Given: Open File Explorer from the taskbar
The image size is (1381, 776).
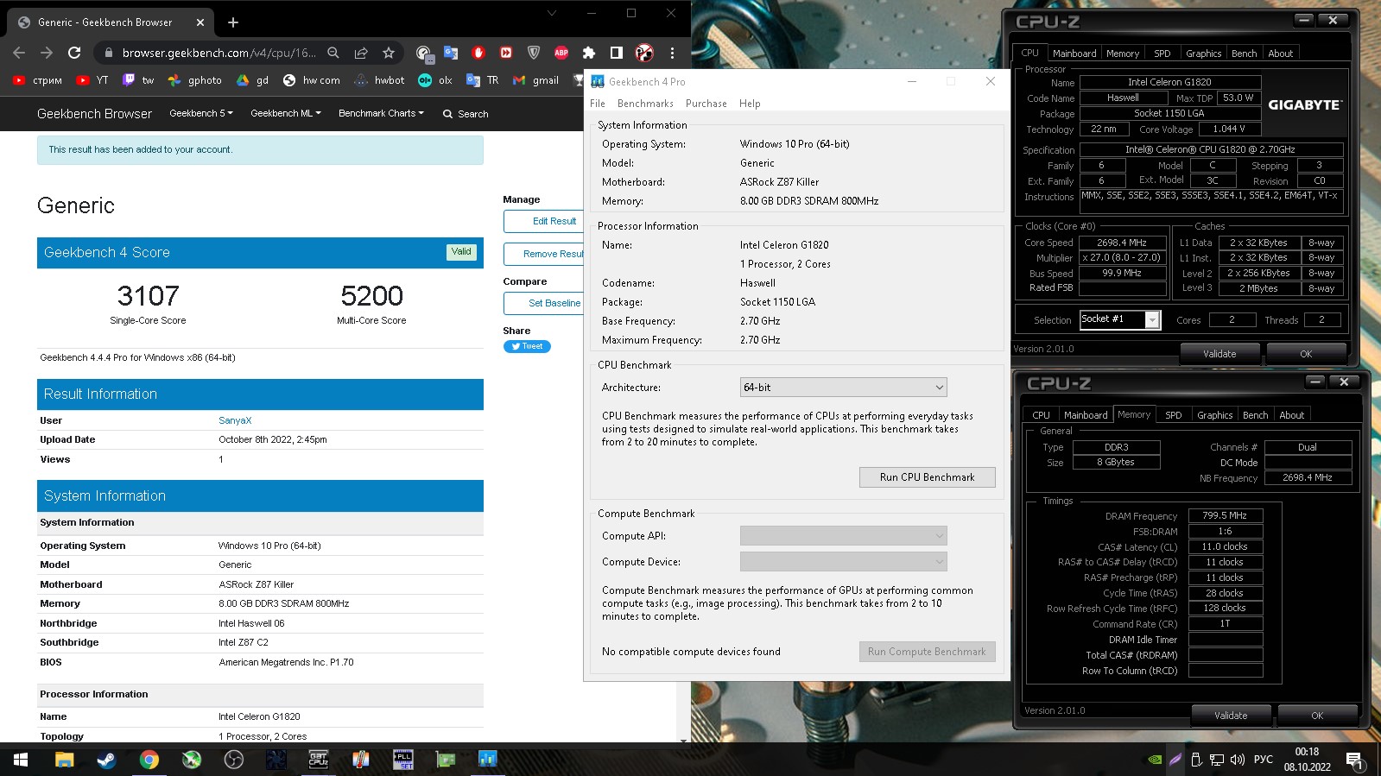Looking at the screenshot, I should pyautogui.click(x=64, y=760).
